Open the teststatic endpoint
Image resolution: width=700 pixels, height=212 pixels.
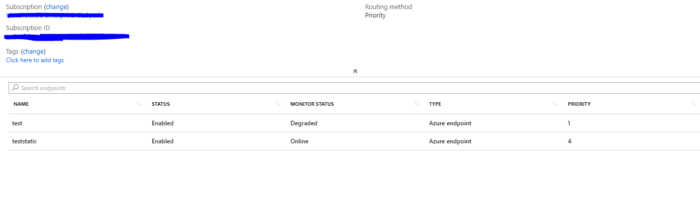coord(25,141)
